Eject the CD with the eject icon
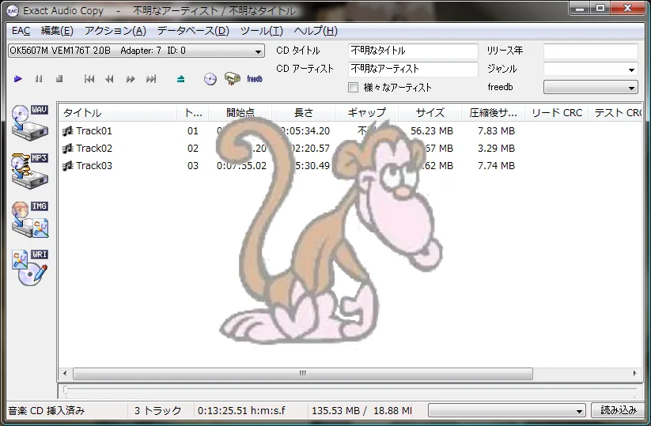 click(181, 79)
